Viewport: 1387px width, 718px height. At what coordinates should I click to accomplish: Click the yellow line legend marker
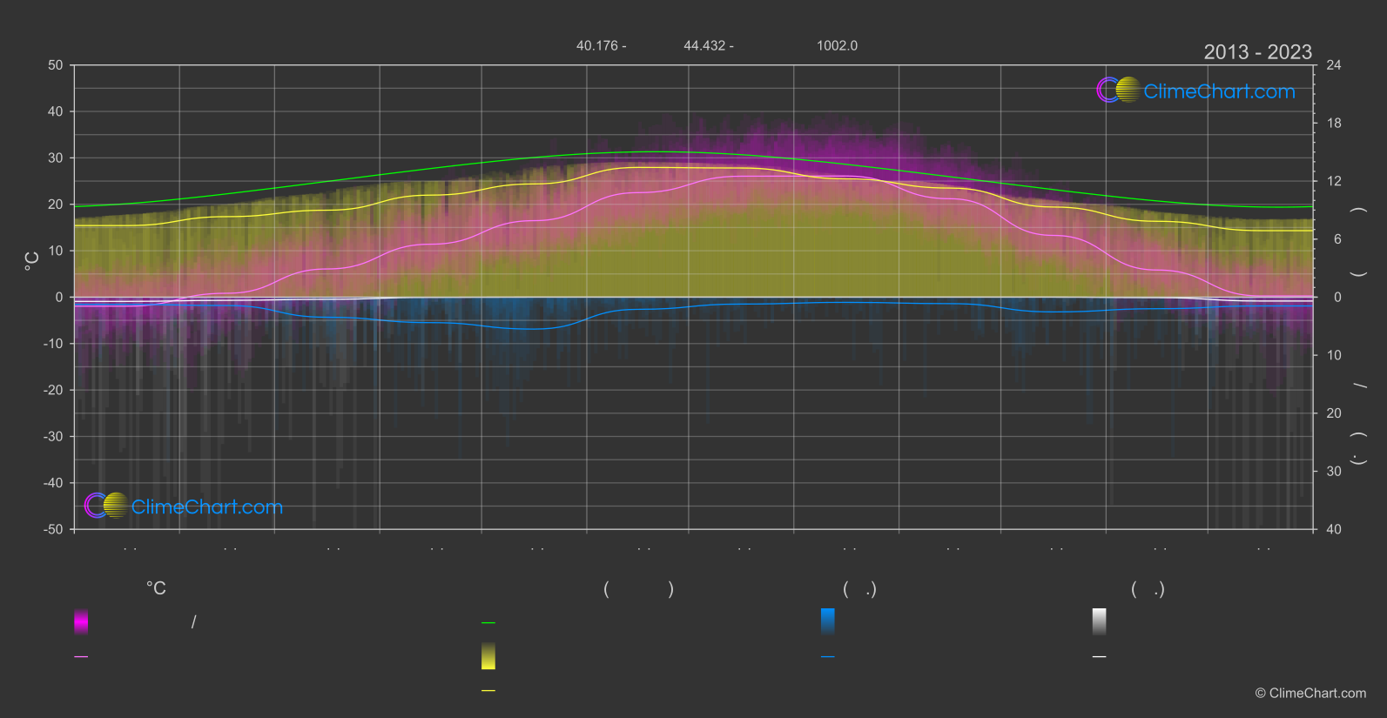[488, 691]
